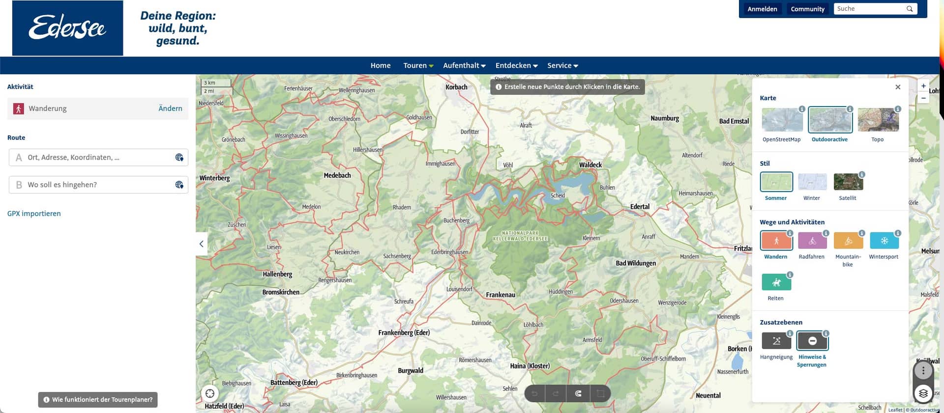Expand the Touren dropdown menu

coord(418,65)
